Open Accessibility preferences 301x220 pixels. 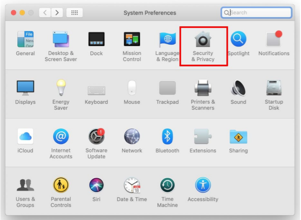coord(203,185)
